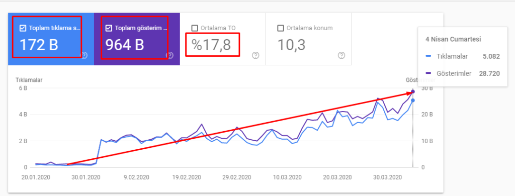
Task: Click help icon in Ortalama konum card
Action: point(341,55)
